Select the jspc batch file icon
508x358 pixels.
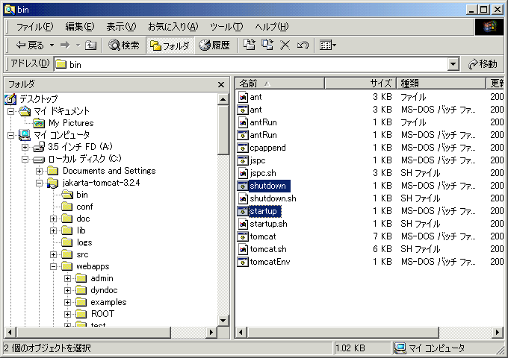242,160
